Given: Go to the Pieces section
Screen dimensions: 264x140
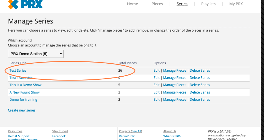Looking at the screenshot, I should [157, 4].
